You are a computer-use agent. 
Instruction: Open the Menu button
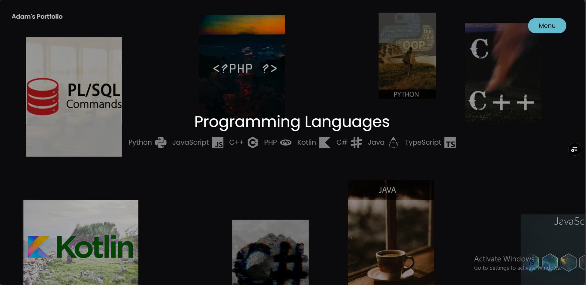(547, 26)
